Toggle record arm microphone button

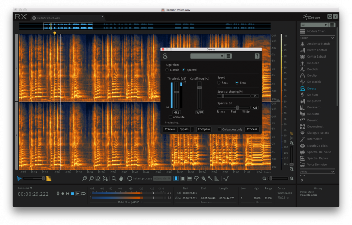[x=58, y=193]
